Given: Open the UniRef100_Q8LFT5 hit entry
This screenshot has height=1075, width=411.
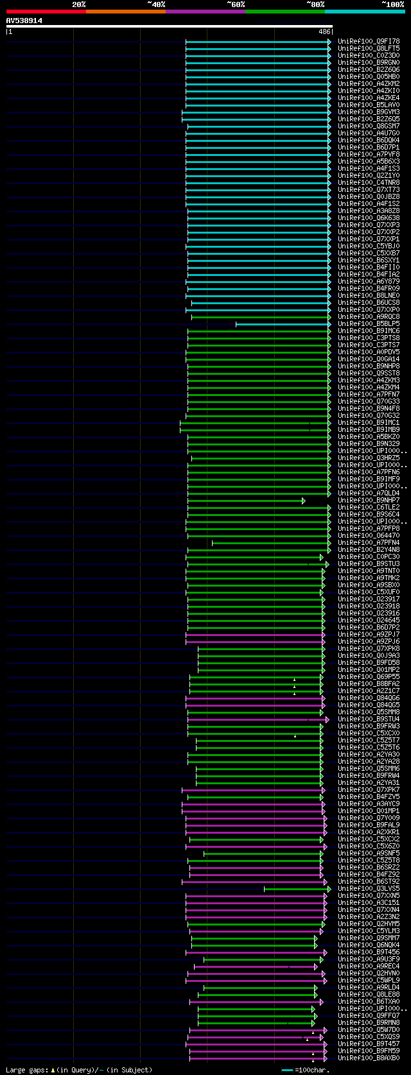Looking at the screenshot, I should click(x=369, y=49).
